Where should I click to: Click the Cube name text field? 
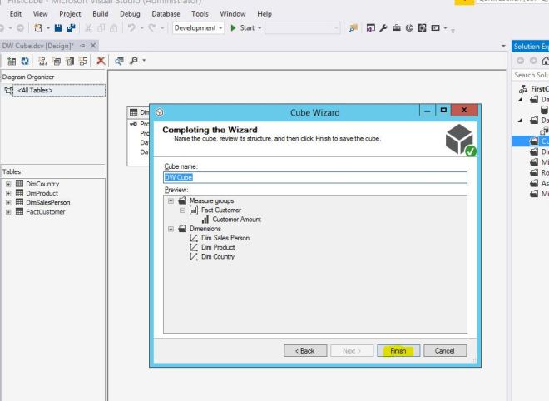tap(314, 177)
